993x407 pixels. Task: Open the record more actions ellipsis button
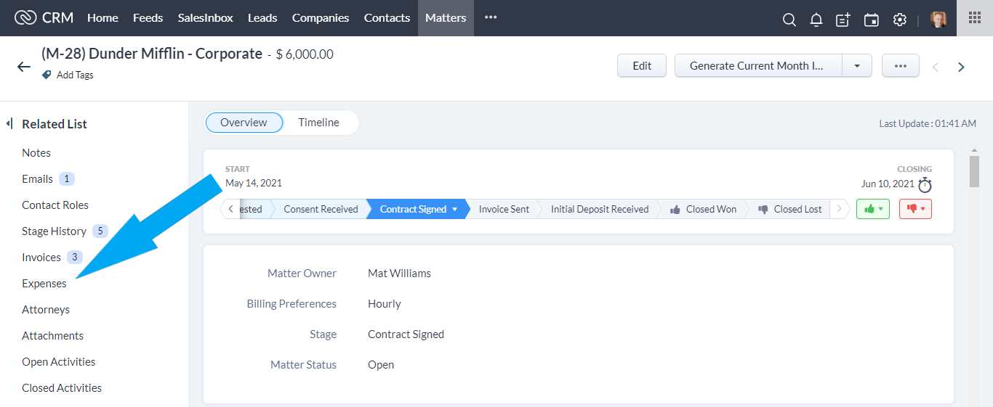click(901, 65)
